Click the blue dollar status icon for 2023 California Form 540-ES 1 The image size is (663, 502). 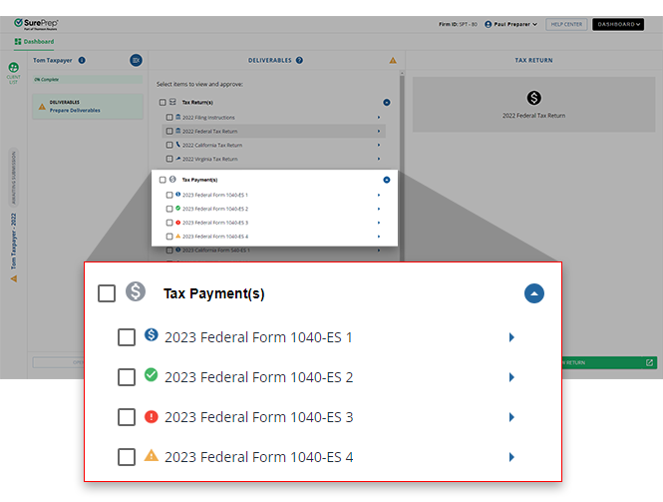point(178,250)
